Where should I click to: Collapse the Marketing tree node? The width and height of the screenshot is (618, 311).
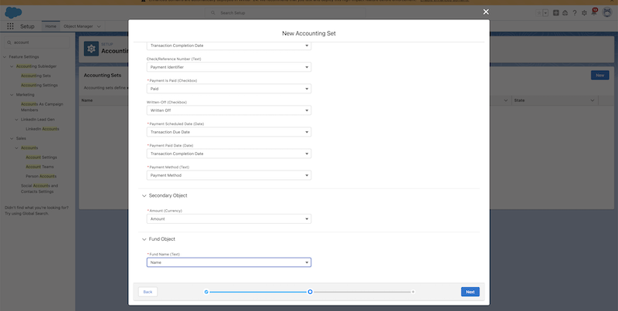[x=12, y=94]
